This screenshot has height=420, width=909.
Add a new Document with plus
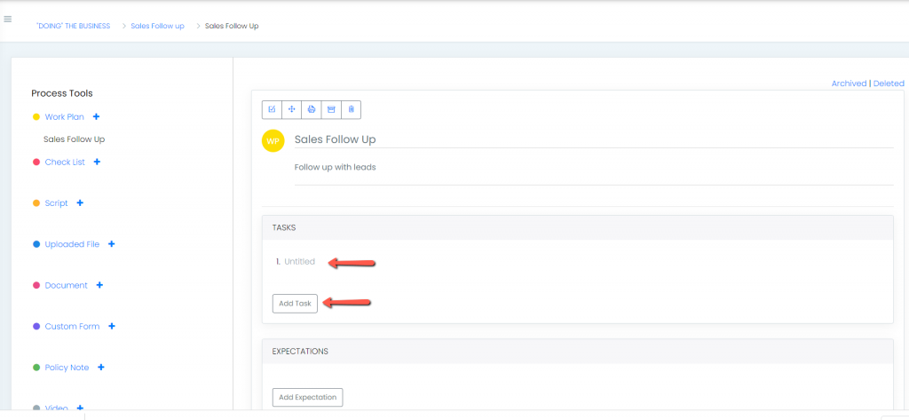[99, 285]
